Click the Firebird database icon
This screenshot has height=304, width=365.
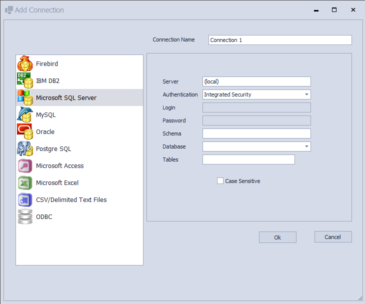25,63
